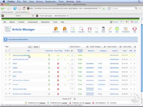This screenshot has width=143, height=107.
Task: Click the order number field for Pears
Action: pyautogui.click(x=72, y=64)
